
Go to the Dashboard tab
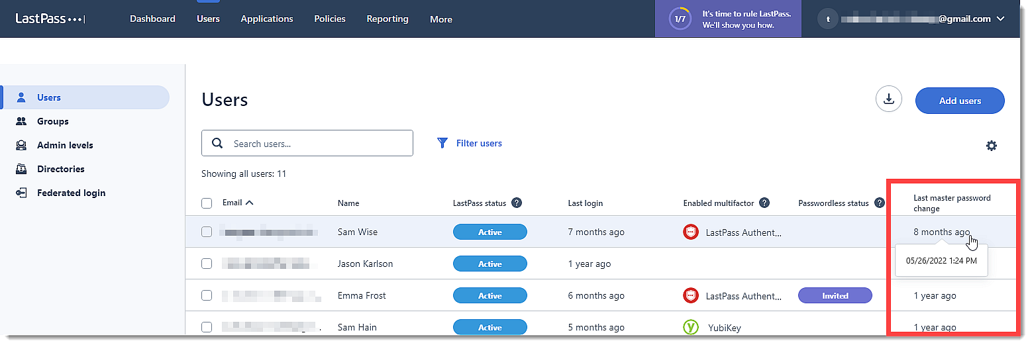pyautogui.click(x=152, y=19)
